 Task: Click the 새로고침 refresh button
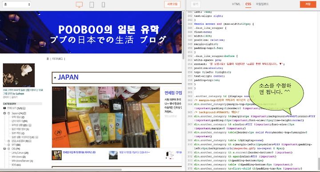tap(172, 4)
